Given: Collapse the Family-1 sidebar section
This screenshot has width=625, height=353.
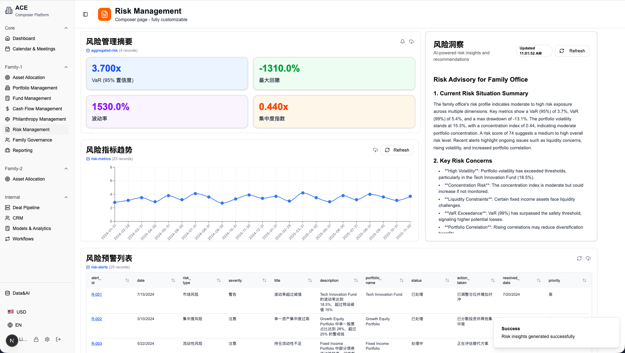Looking at the screenshot, I should click(x=66, y=67).
